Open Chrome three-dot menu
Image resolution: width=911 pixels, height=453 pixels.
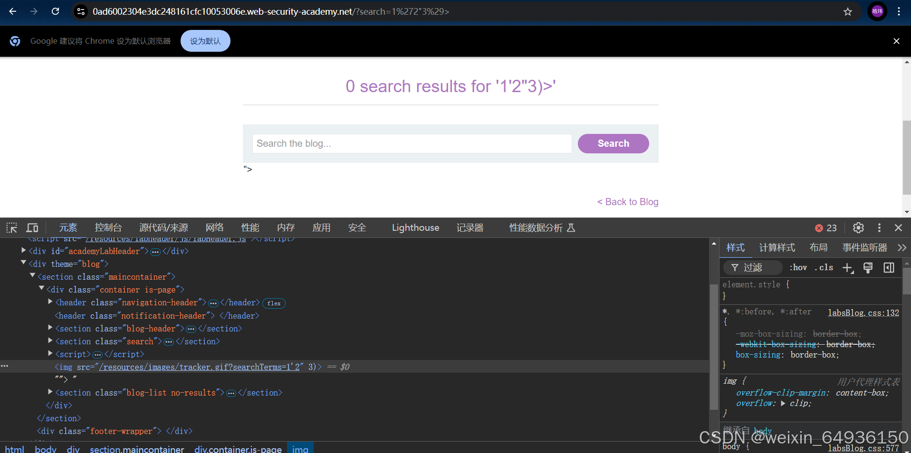click(x=899, y=11)
